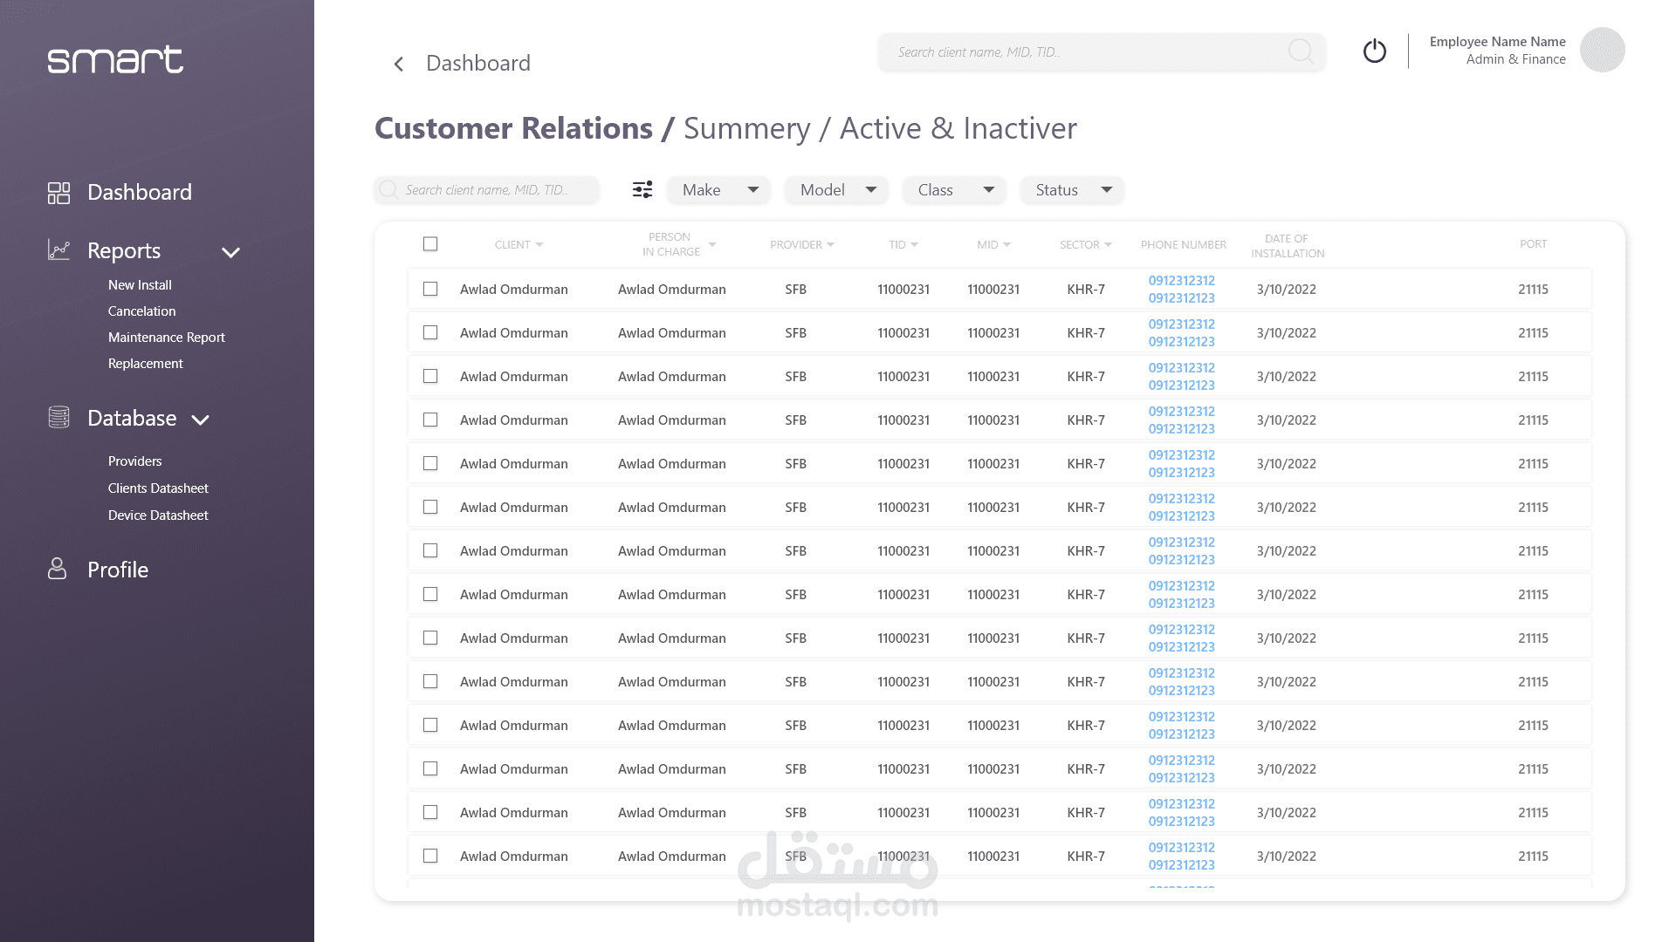Viewport: 1676px width, 942px height.
Task: Click the filter sliders icon
Action: tap(642, 189)
